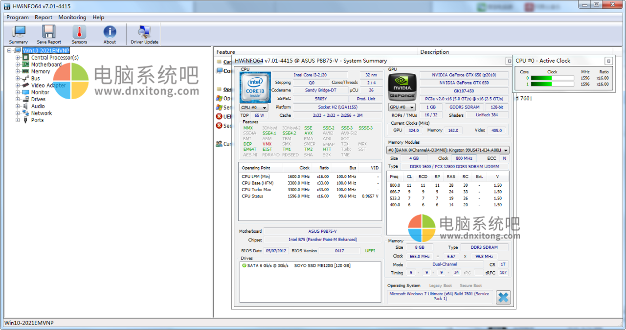Select Monitor in the device tree
This screenshot has width=626, height=330.
pyautogui.click(x=40, y=92)
